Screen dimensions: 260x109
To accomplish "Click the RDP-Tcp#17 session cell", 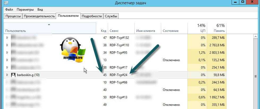I will tap(118, 68).
